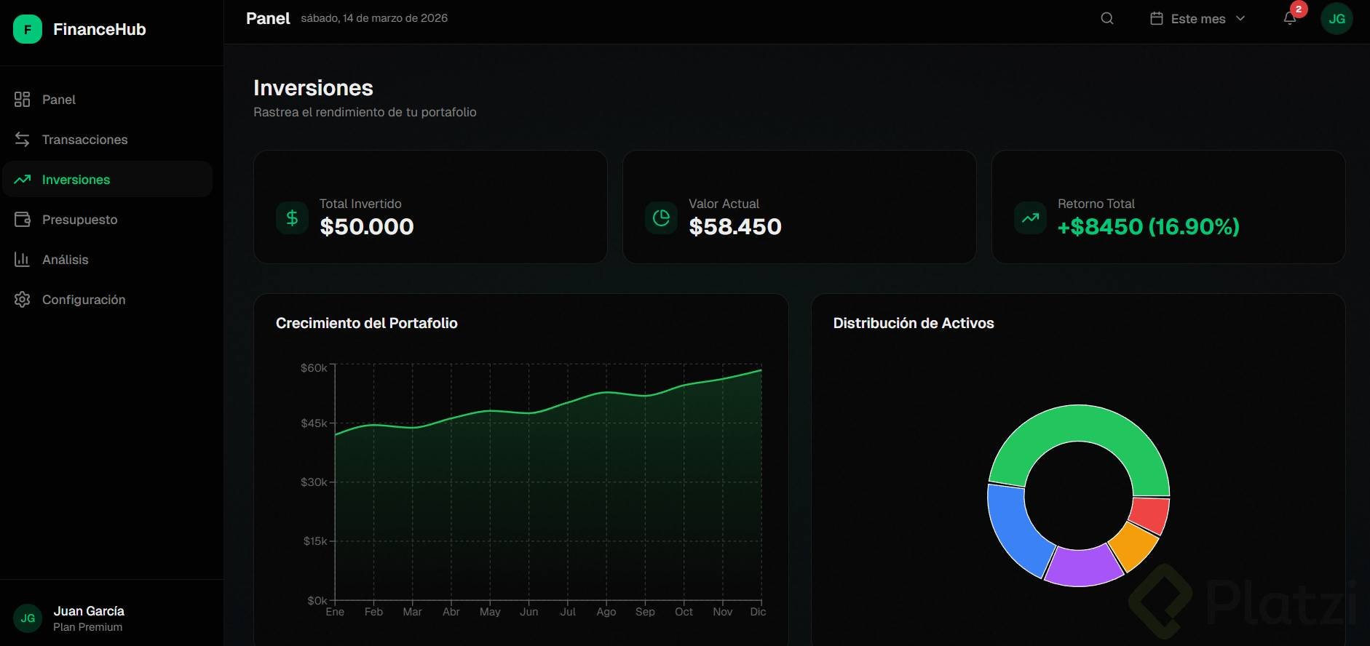This screenshot has width=1370, height=646.
Task: Navigate to Presupuesto section
Action: coord(108,220)
